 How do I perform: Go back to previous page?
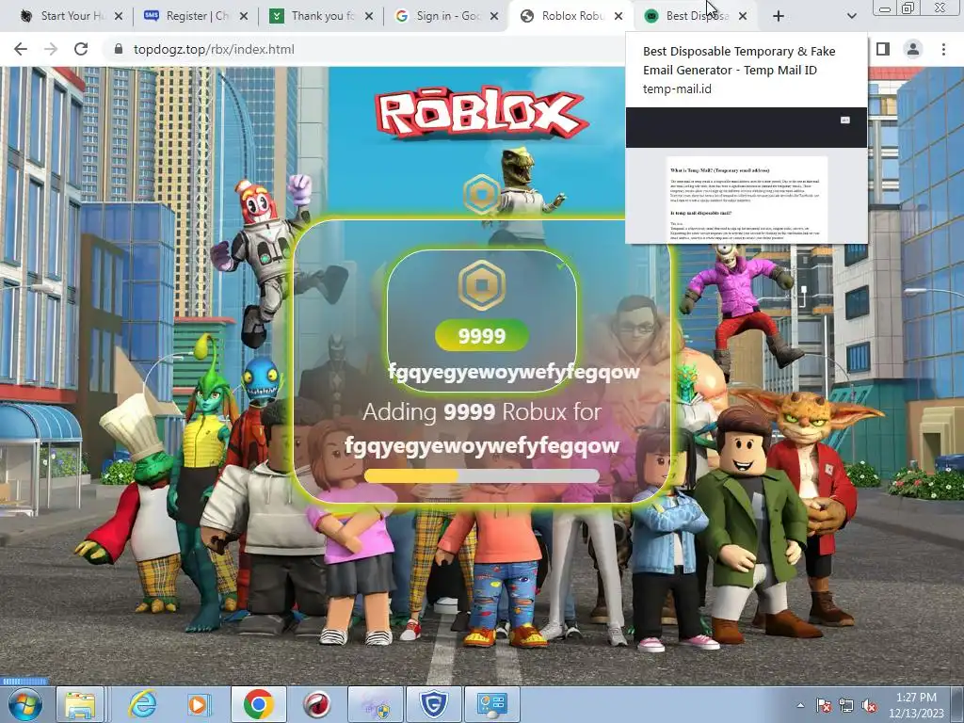pyautogui.click(x=21, y=49)
